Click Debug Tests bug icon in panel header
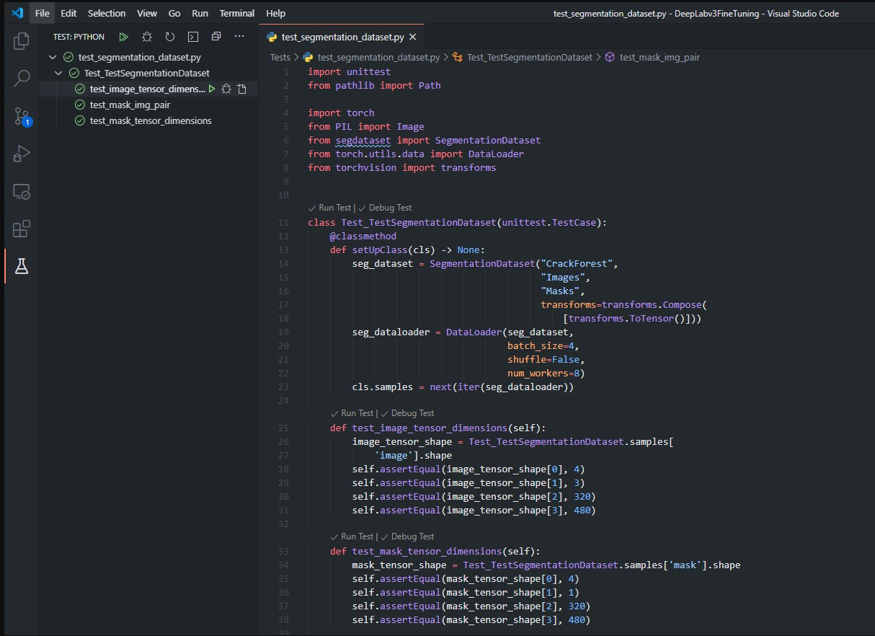This screenshot has width=875, height=636. point(147,37)
